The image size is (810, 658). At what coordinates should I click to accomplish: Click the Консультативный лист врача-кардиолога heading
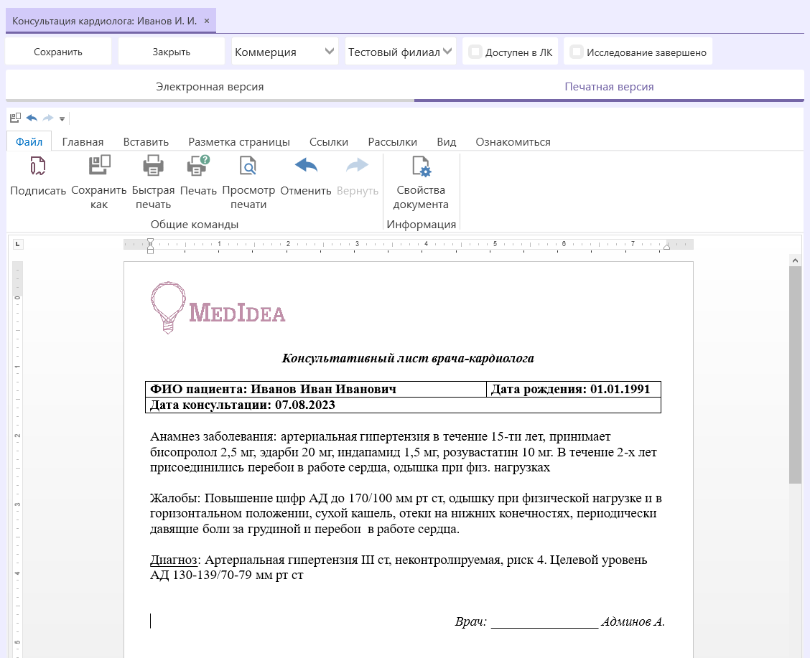pos(408,358)
